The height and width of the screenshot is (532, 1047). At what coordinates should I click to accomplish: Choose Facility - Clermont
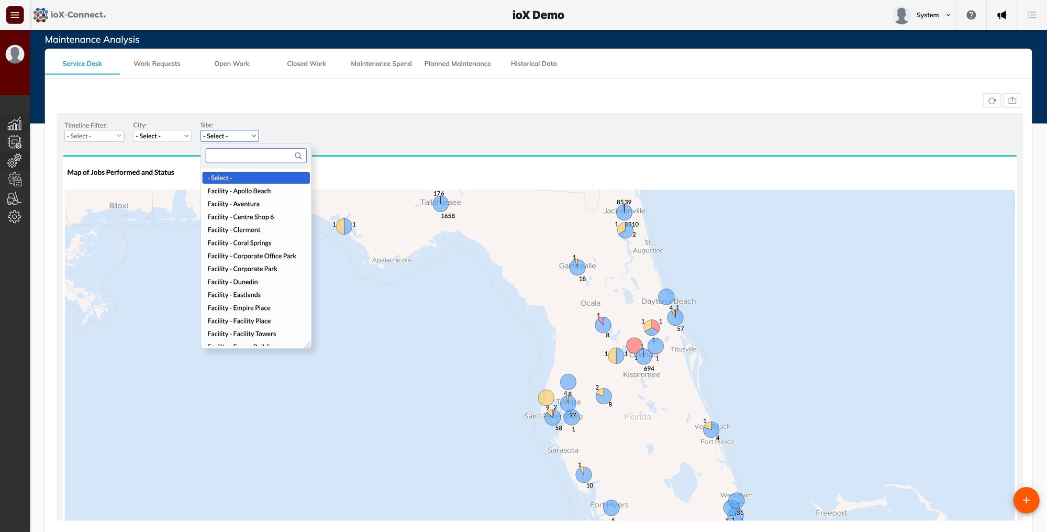point(256,230)
